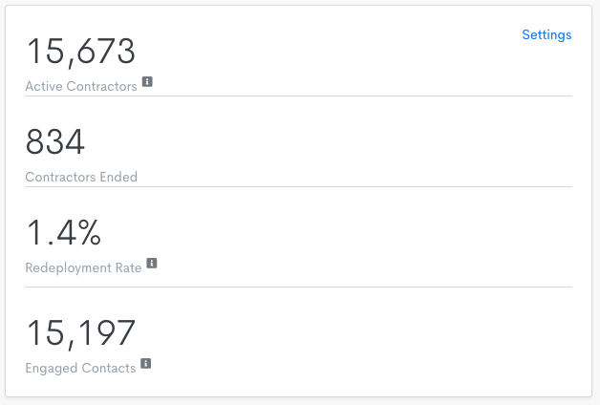This screenshot has height=405, width=600.
Task: Click the 15,673 active contractors value
Action: coord(80,53)
